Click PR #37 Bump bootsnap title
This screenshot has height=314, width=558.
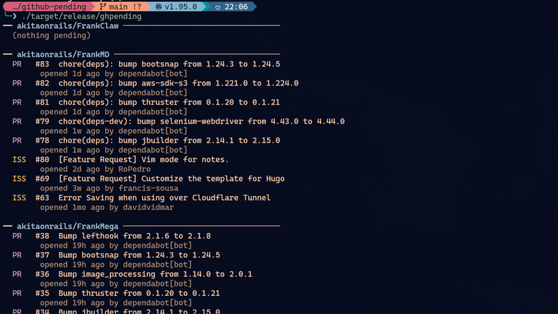139,255
